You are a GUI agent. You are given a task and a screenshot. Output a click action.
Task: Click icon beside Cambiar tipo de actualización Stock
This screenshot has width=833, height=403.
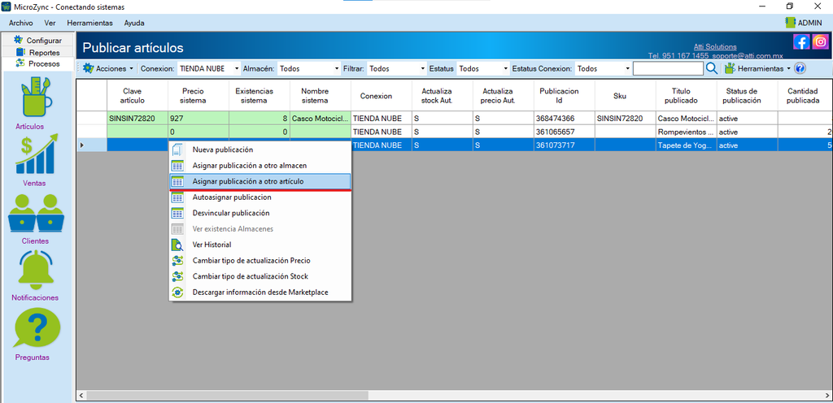tap(177, 277)
